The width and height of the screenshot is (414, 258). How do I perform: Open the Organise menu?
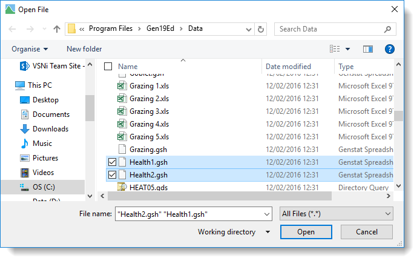click(29, 49)
